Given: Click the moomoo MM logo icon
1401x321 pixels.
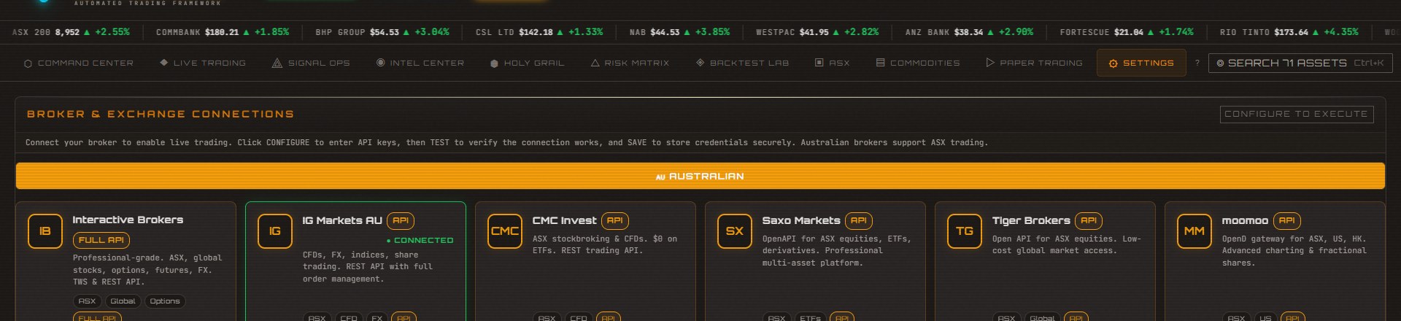Looking at the screenshot, I should point(1194,231).
